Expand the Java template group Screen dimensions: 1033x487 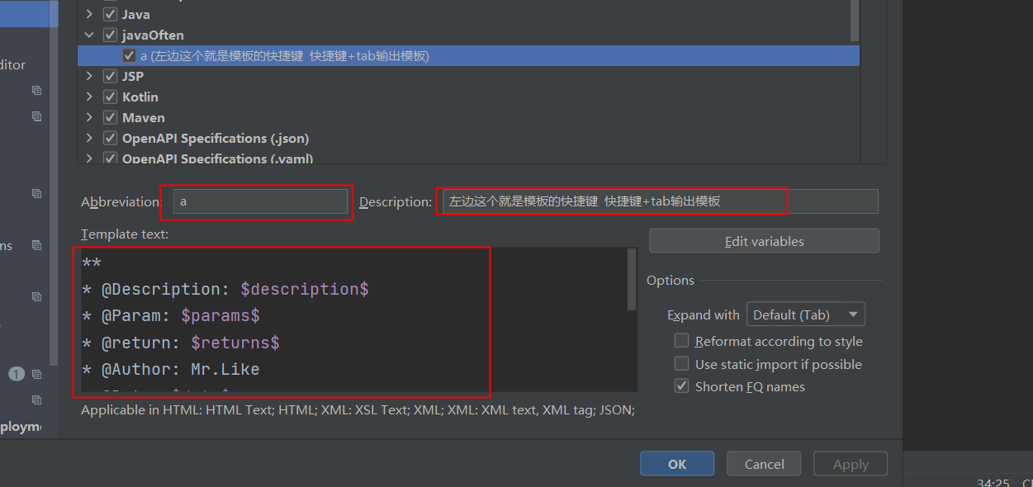click(x=89, y=13)
